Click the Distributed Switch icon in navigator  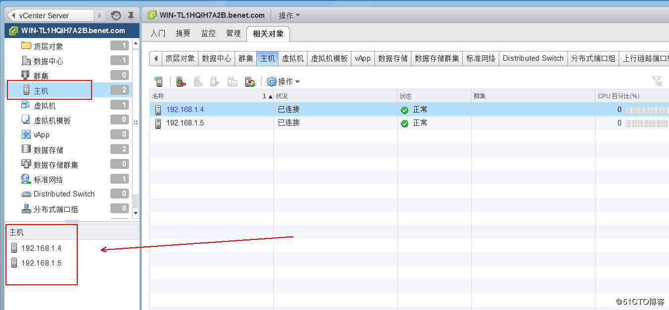pyautogui.click(x=26, y=194)
